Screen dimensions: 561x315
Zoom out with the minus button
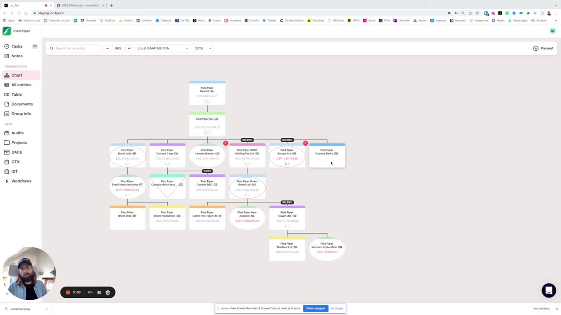coord(107,48)
